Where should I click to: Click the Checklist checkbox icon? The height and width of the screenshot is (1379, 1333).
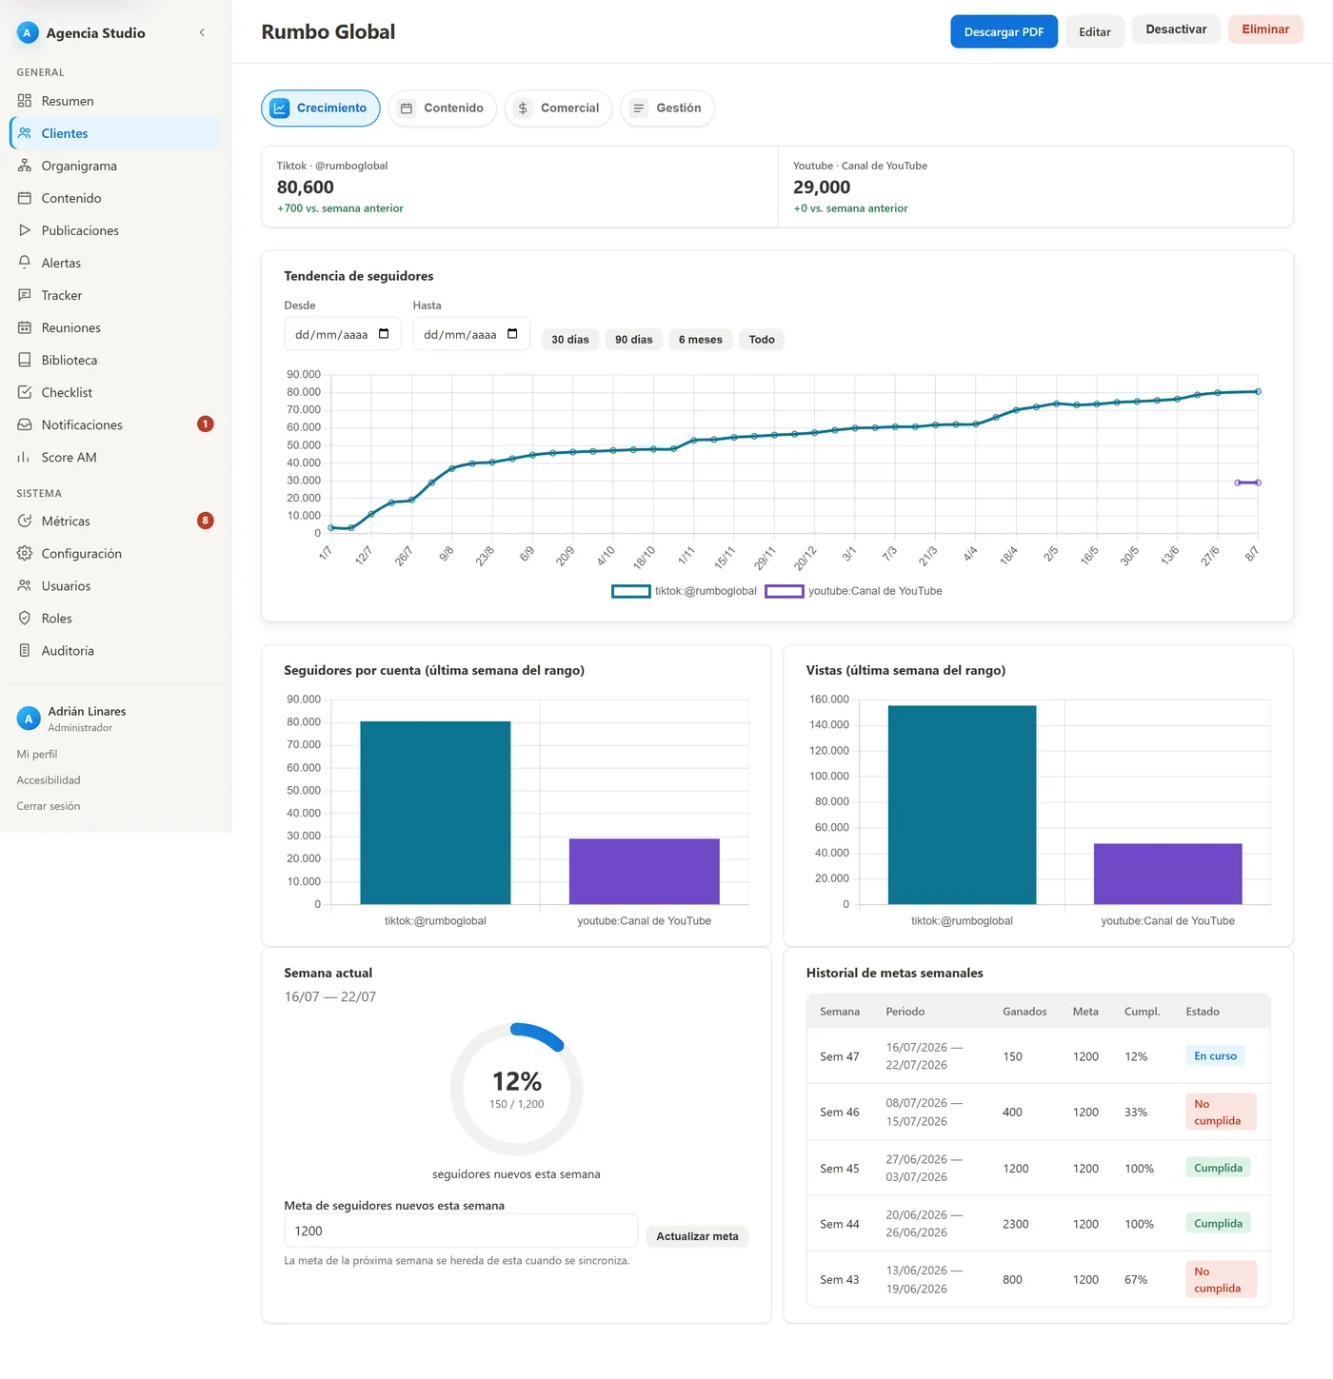pos(25,392)
